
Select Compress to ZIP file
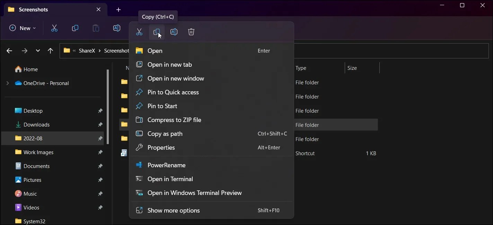point(174,120)
